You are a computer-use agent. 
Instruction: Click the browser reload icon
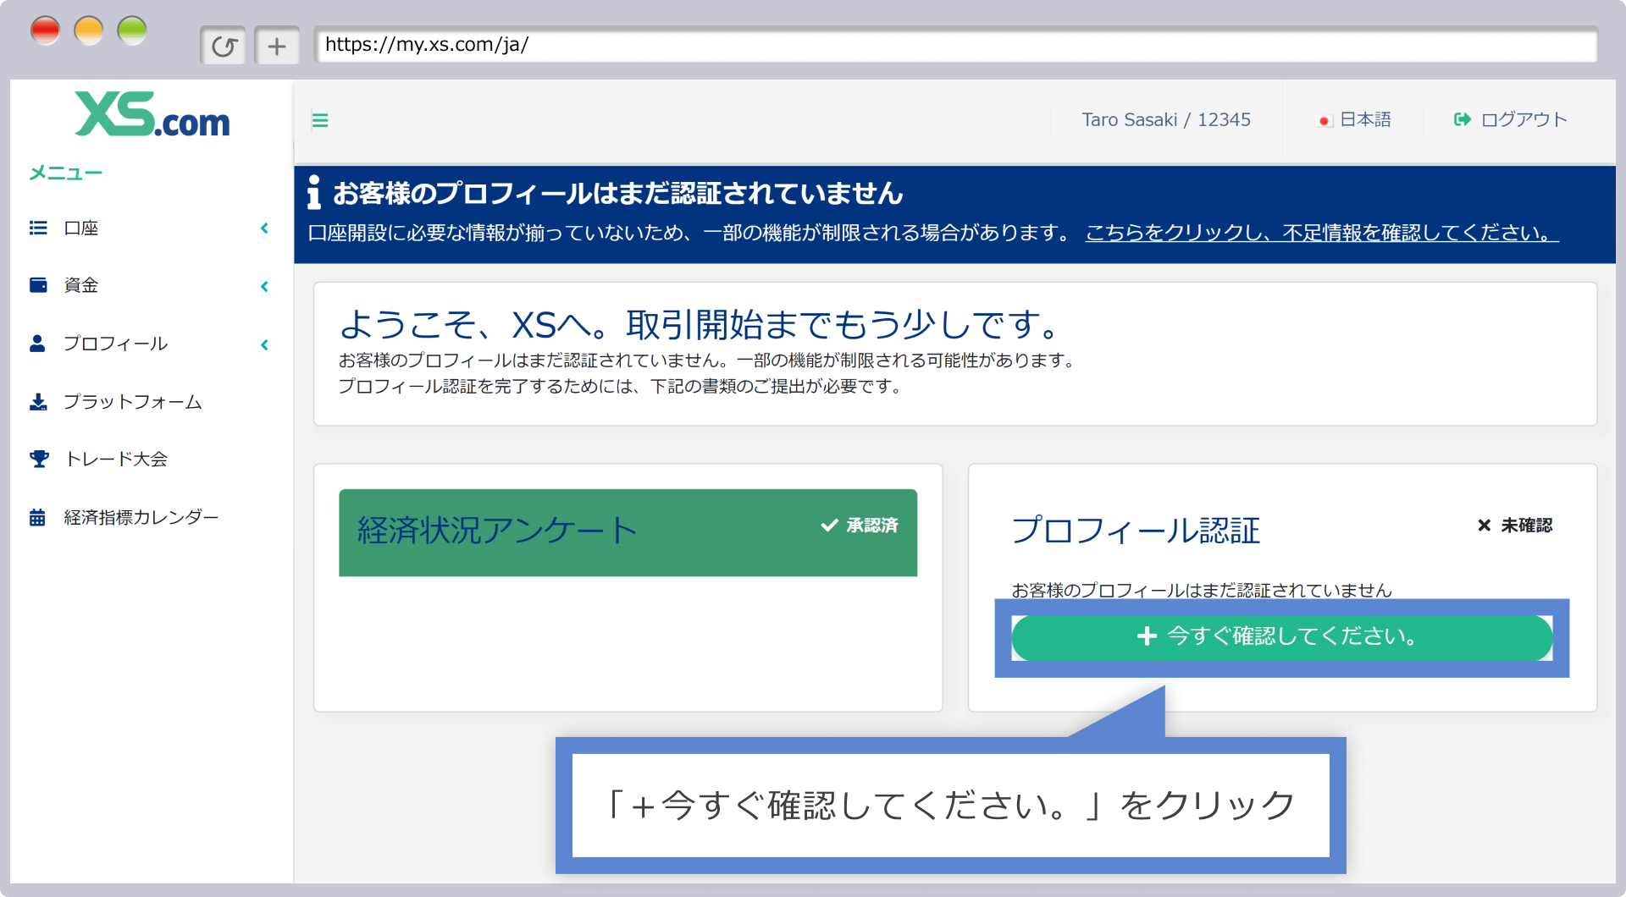point(224,46)
